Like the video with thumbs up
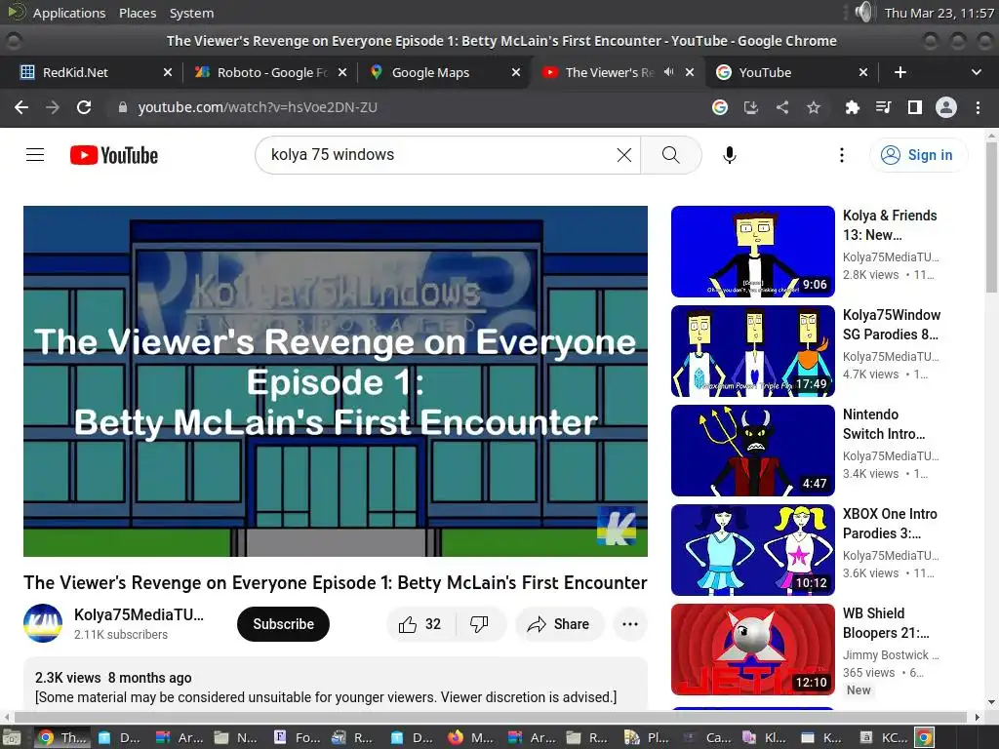 [420, 624]
